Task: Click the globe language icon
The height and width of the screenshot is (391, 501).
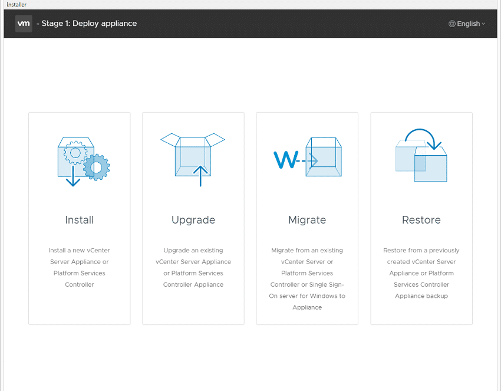Action: point(452,24)
